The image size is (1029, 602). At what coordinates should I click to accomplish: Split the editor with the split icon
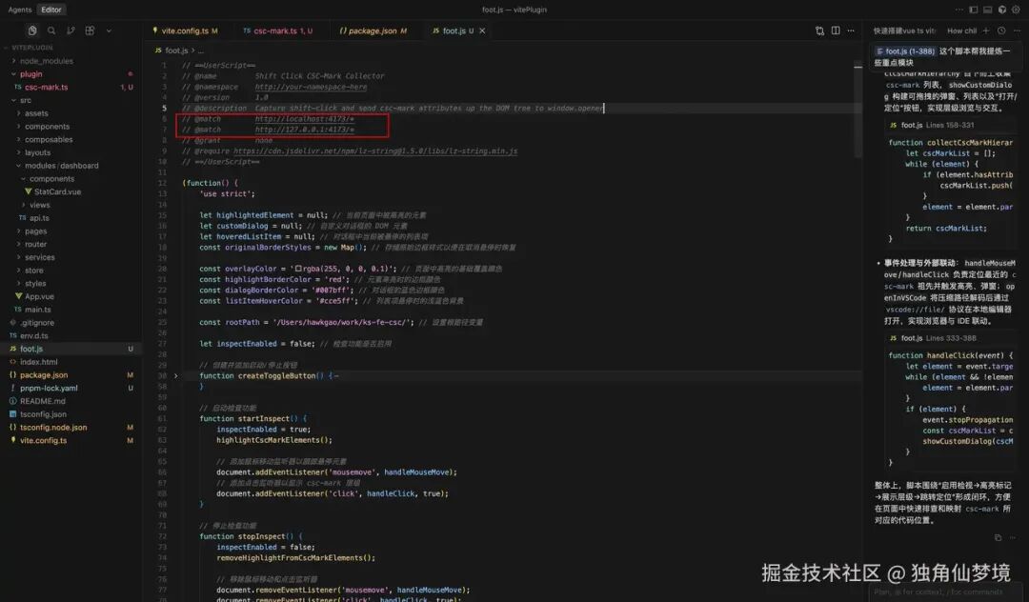click(836, 30)
